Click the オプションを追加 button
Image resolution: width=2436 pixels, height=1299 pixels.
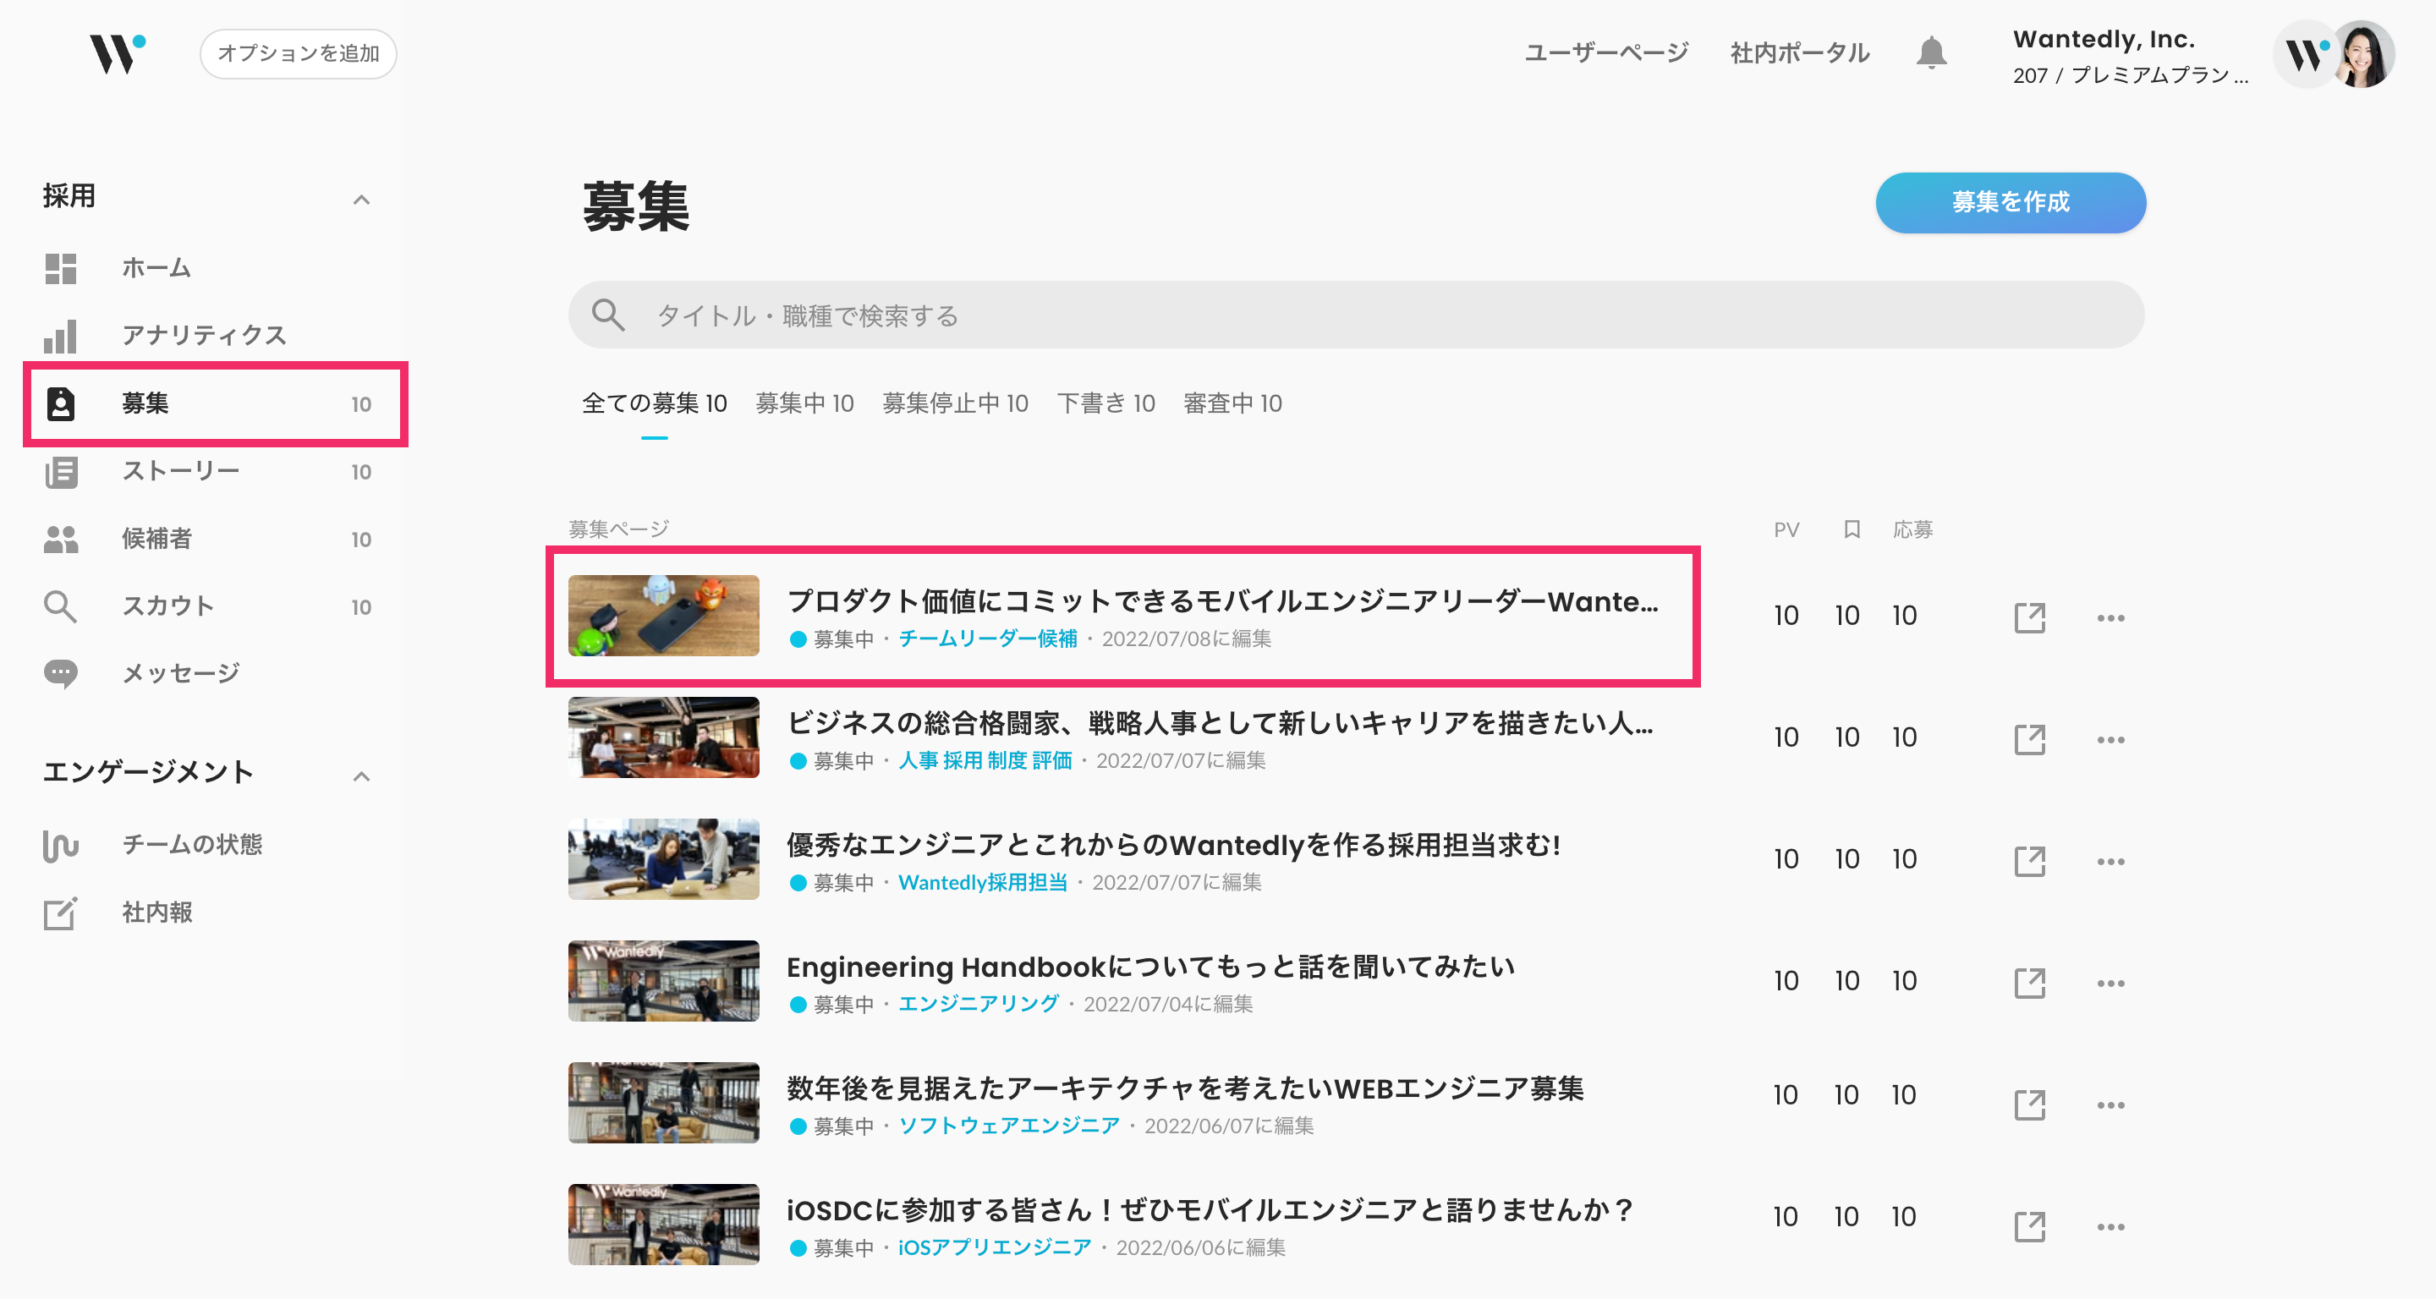pos(298,53)
